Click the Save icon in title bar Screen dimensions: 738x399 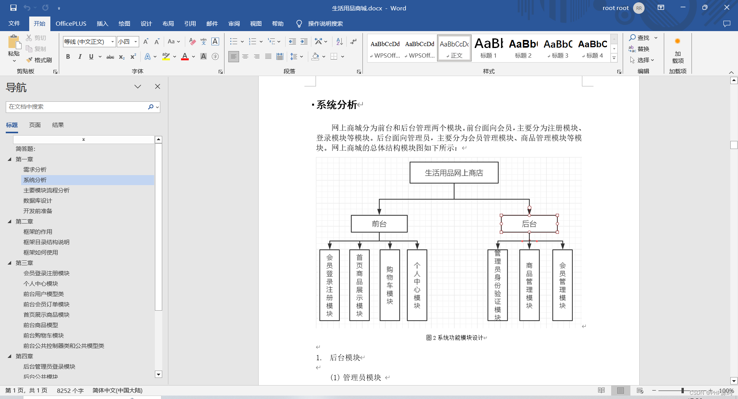point(13,8)
